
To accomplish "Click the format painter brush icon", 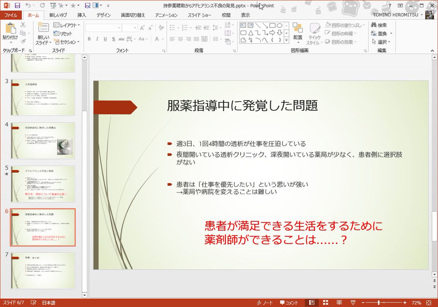I will 23,41.
